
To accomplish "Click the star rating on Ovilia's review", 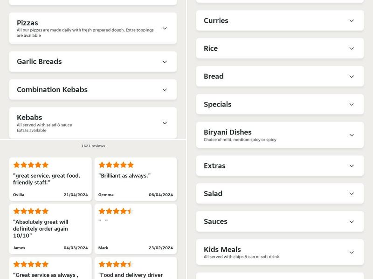I will (32, 165).
